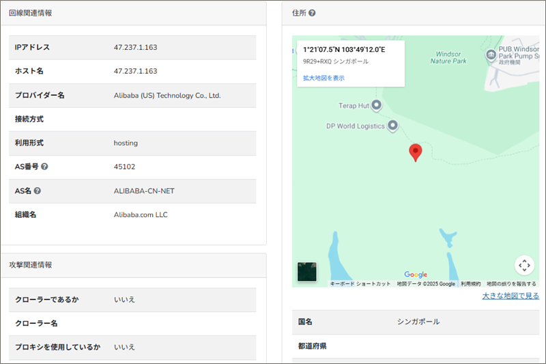Open the 利用規約 map link
Viewport: 546px width, 364px height.
tap(470, 283)
